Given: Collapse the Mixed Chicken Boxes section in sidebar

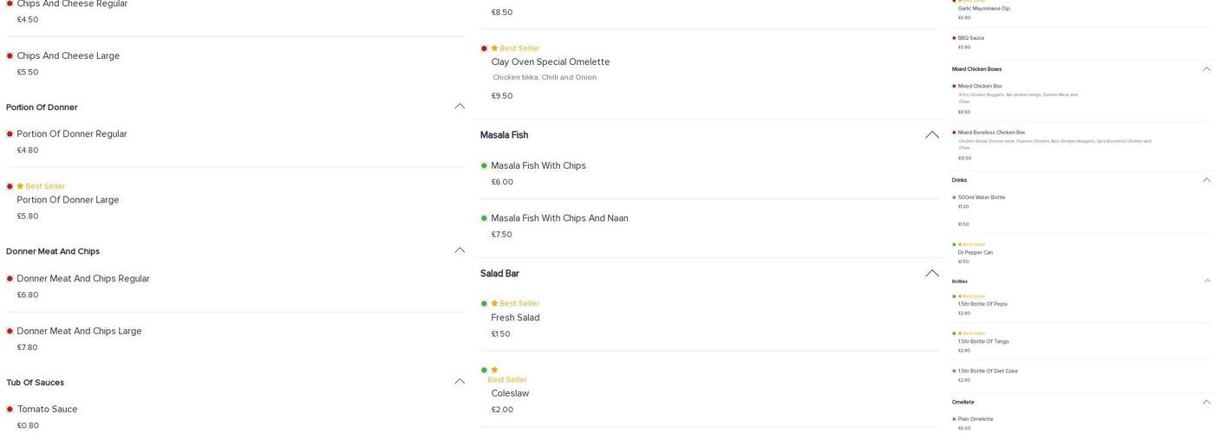Looking at the screenshot, I should [x=1206, y=69].
